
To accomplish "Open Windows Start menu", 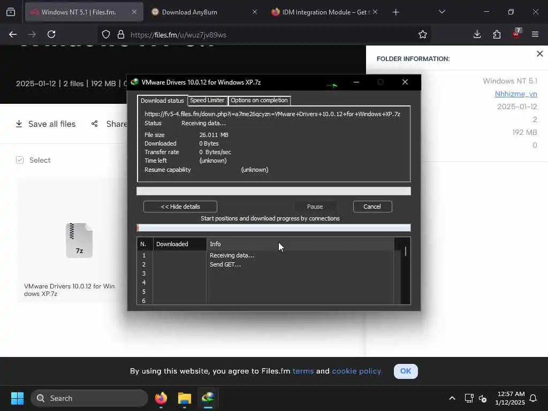I will pos(17,398).
